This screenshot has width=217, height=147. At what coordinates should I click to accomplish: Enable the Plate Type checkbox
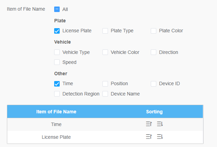105,31
